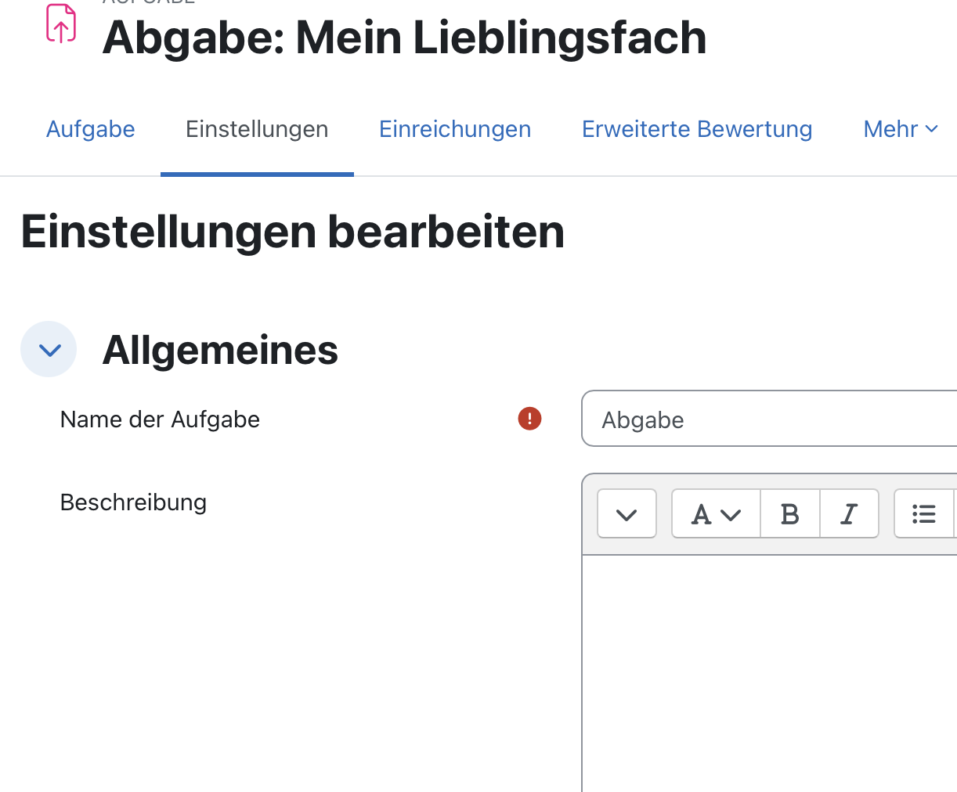957x792 pixels.
Task: Click the red required-field exclamation icon
Action: point(529,419)
